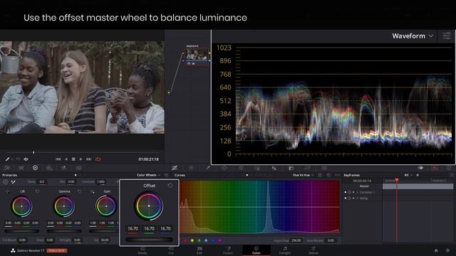Screen dimensions: 456x256
Task: Switch to the Fairlight page tab
Action: [285, 250]
